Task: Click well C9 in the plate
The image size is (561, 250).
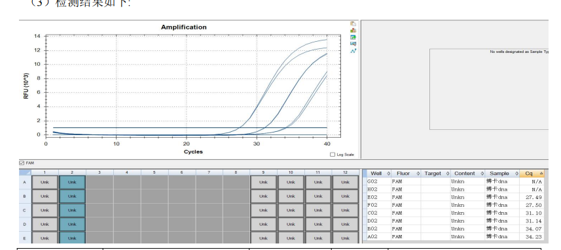Action: tap(263, 210)
